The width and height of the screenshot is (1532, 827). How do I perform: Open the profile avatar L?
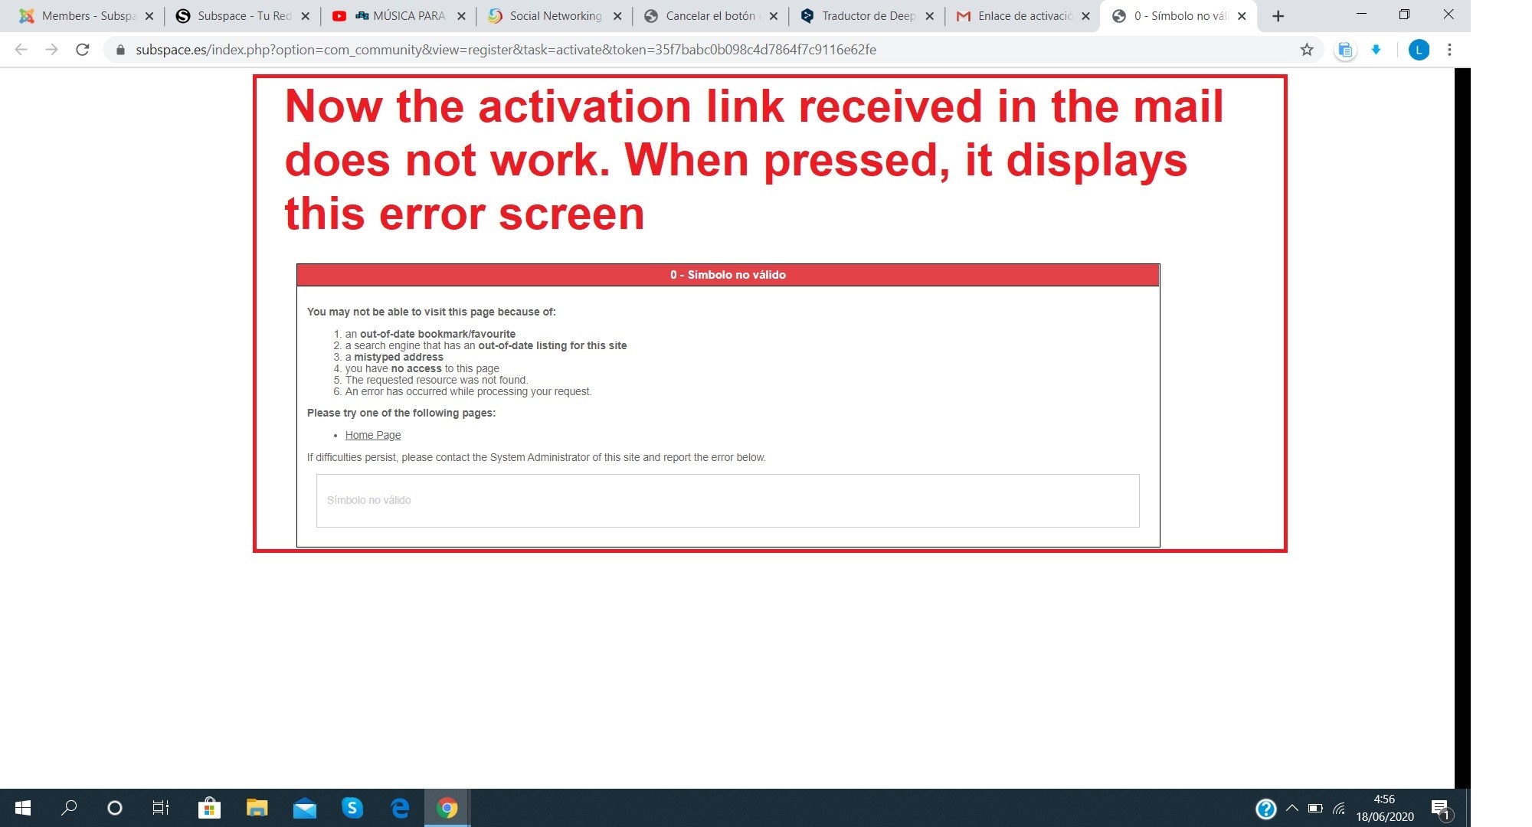[x=1419, y=50]
